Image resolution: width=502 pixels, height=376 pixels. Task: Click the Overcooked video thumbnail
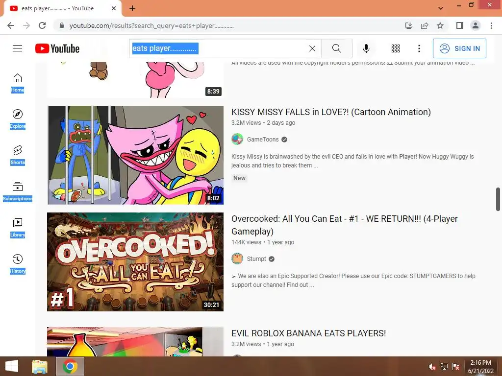[135, 262]
